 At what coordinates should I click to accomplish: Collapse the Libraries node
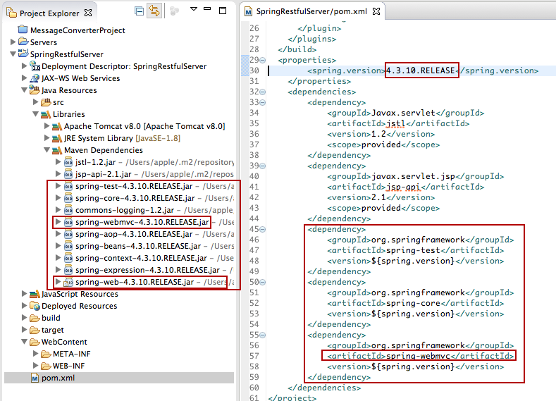pyautogui.click(x=36, y=114)
